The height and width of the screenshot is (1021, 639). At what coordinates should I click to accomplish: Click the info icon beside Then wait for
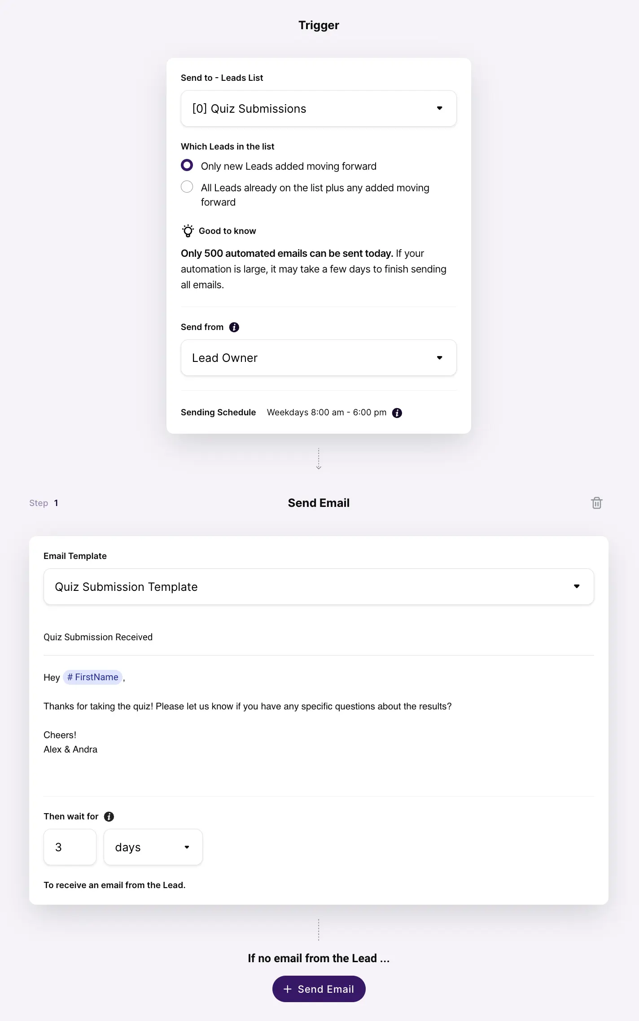pos(109,817)
